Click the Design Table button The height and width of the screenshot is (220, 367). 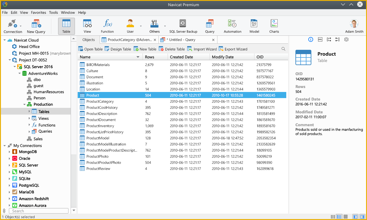click(118, 49)
